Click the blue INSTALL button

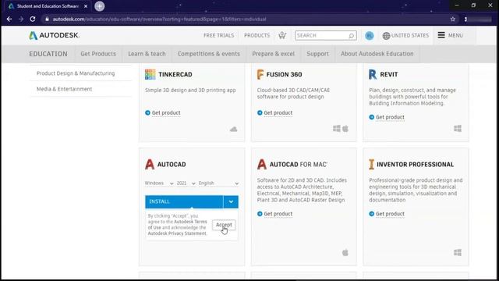pos(184,201)
